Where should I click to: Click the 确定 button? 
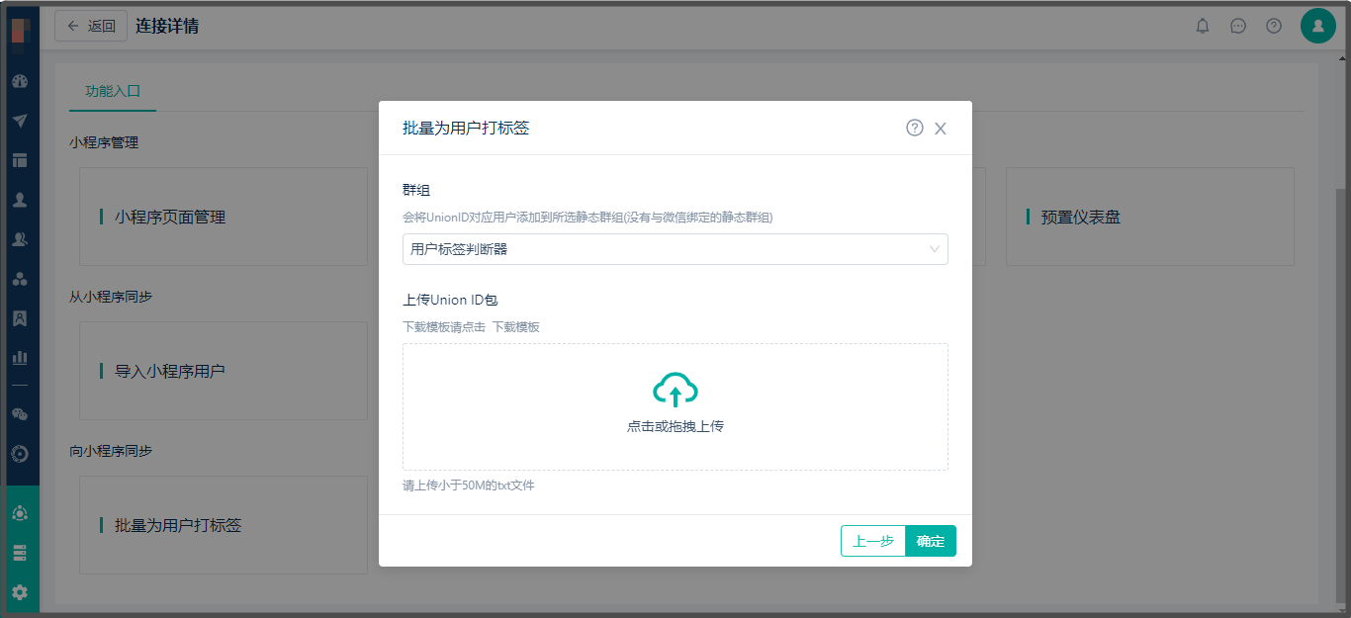931,541
